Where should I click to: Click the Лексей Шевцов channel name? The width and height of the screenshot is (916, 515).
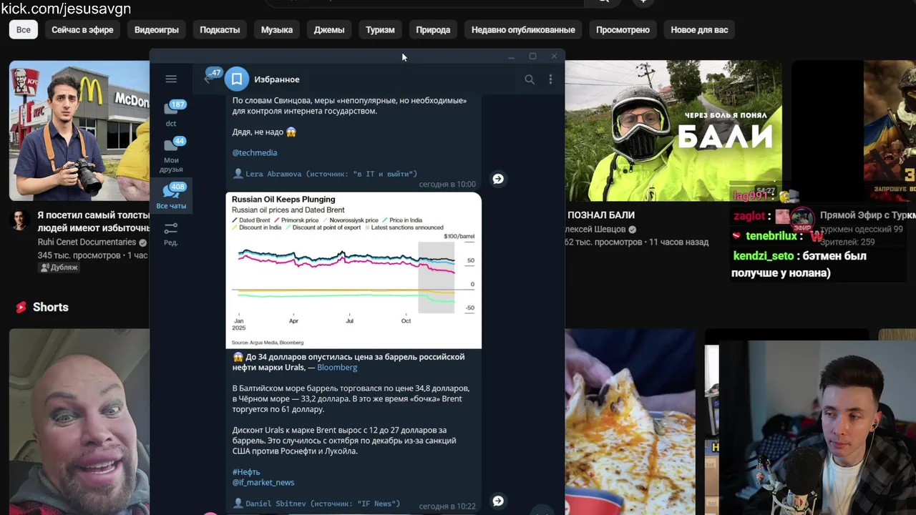(x=595, y=230)
